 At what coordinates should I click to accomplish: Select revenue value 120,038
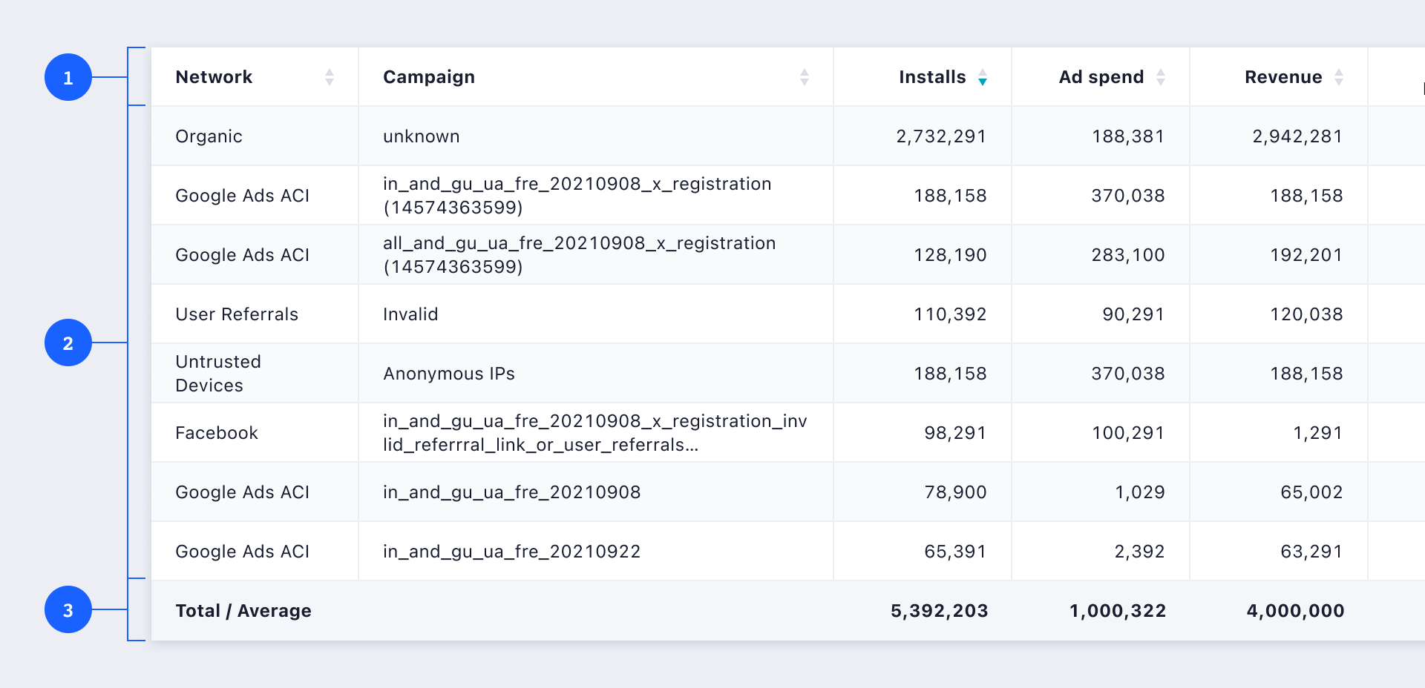[x=1306, y=314]
